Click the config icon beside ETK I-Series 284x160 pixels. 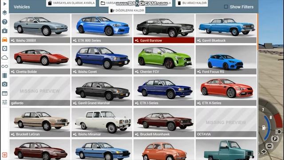[x=137, y=103]
